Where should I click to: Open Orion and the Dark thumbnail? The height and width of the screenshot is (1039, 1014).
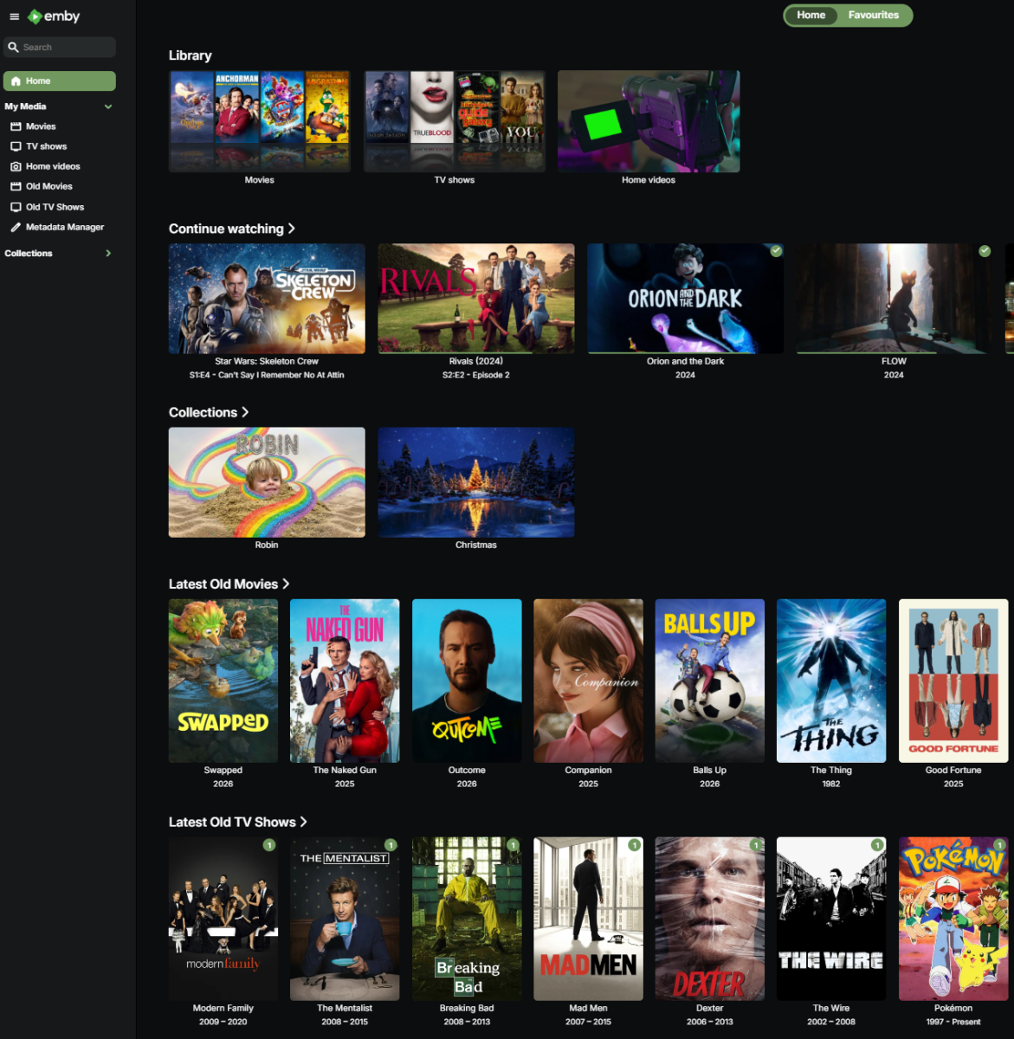(x=686, y=299)
